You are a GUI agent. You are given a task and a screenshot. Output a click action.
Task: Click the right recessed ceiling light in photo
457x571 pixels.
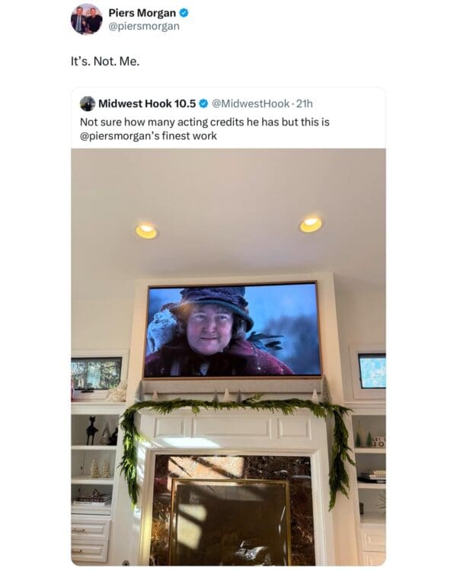[x=311, y=224]
